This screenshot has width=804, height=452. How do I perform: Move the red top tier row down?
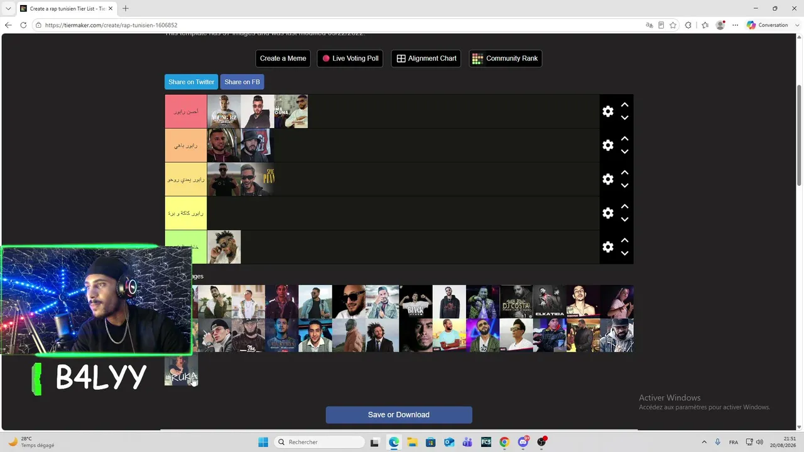pyautogui.click(x=624, y=117)
